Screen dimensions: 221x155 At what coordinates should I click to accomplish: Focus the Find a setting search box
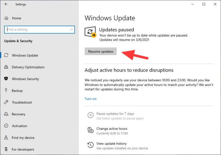pos(39,30)
